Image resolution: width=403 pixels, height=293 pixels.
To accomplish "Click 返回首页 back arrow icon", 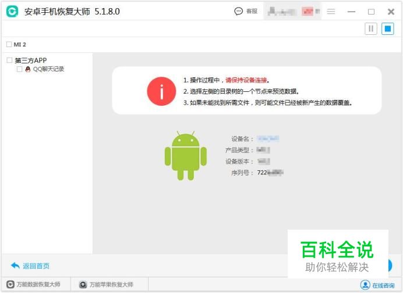I will coord(15,266).
